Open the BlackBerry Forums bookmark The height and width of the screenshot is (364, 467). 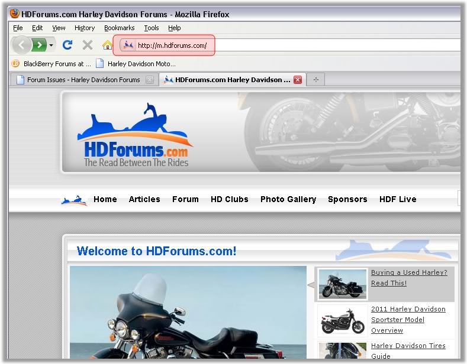(51, 64)
